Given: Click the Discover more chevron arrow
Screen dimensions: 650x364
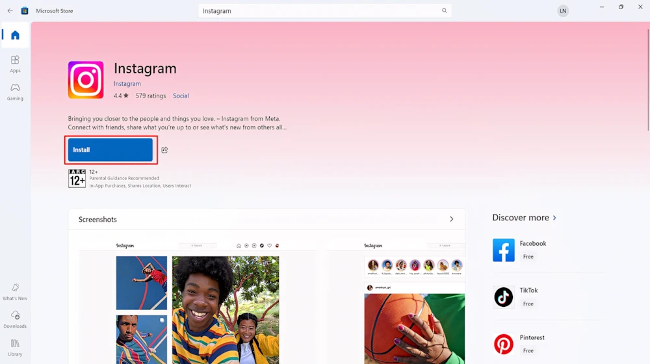Looking at the screenshot, I should (x=554, y=218).
